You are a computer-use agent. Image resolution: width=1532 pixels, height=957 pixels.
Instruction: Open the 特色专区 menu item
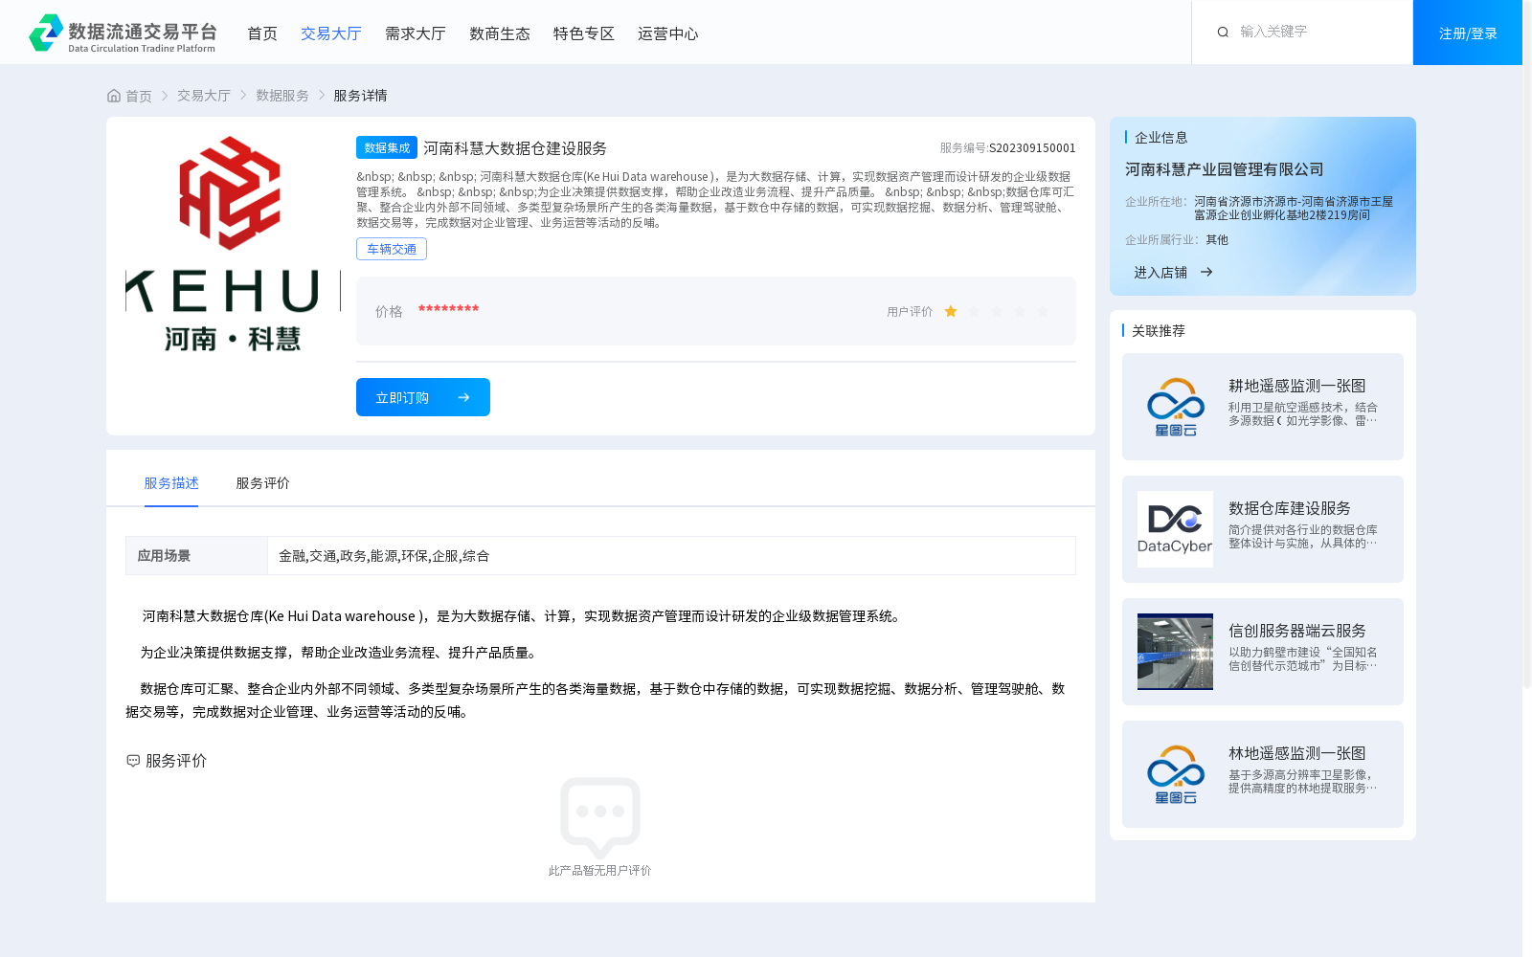click(584, 33)
